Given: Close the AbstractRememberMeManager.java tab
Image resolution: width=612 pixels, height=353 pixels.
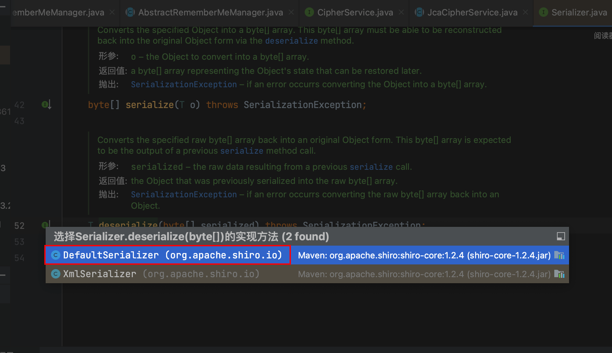Looking at the screenshot, I should coord(291,12).
